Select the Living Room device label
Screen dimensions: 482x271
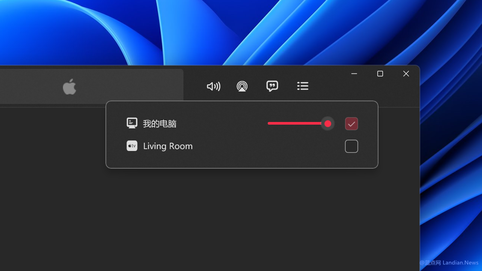(168, 146)
